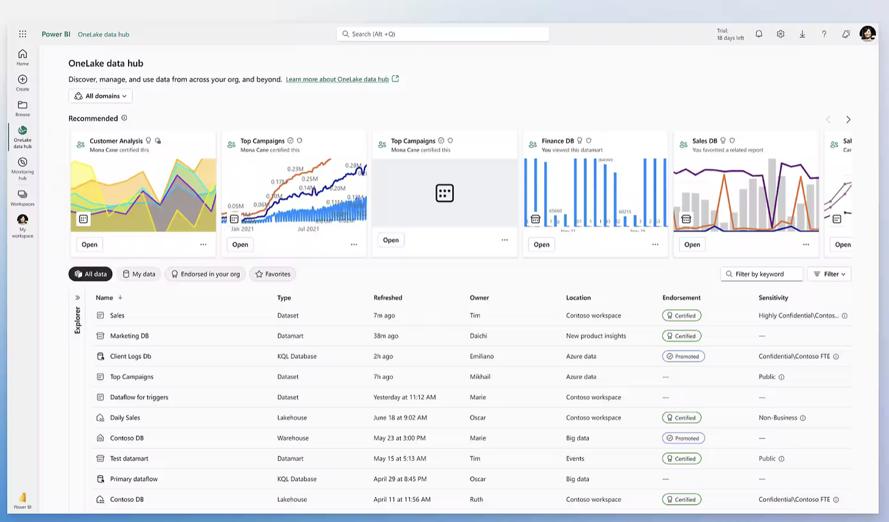Open the All domains dropdown
The width and height of the screenshot is (889, 522).
(x=100, y=96)
